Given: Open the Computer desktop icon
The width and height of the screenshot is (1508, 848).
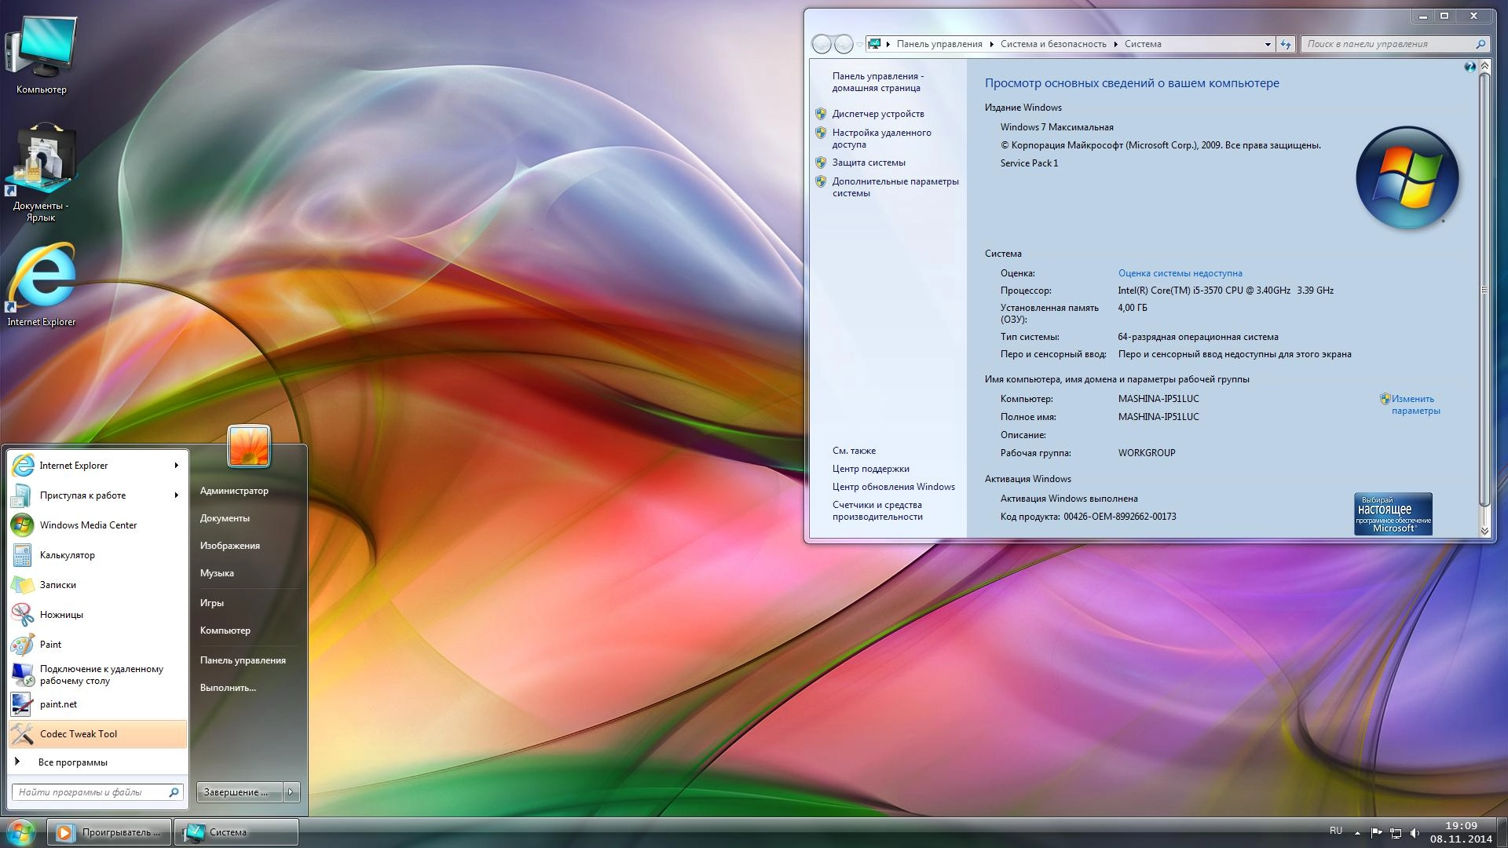Looking at the screenshot, I should (41, 53).
